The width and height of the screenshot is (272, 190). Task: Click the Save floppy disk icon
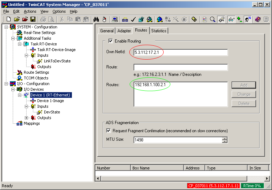pyautogui.click(x=33, y=19)
